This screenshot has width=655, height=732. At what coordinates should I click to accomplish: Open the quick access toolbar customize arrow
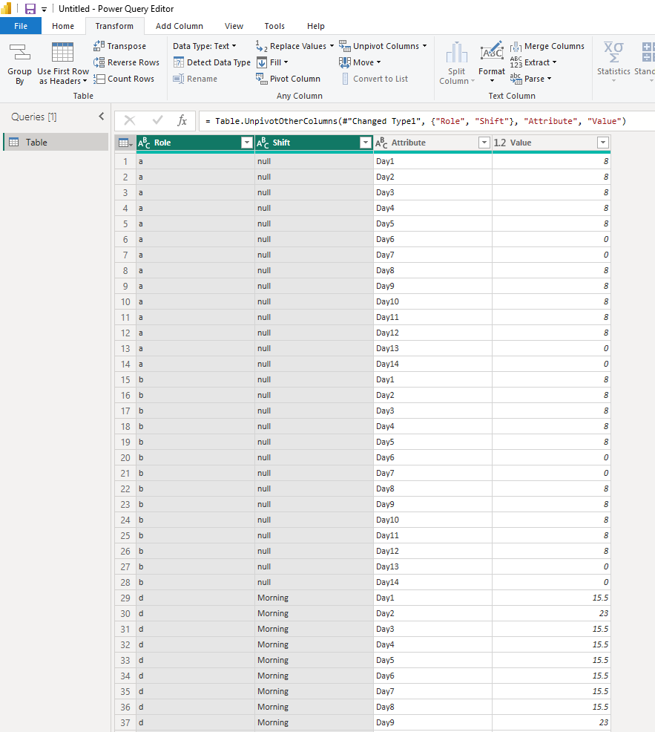point(44,9)
